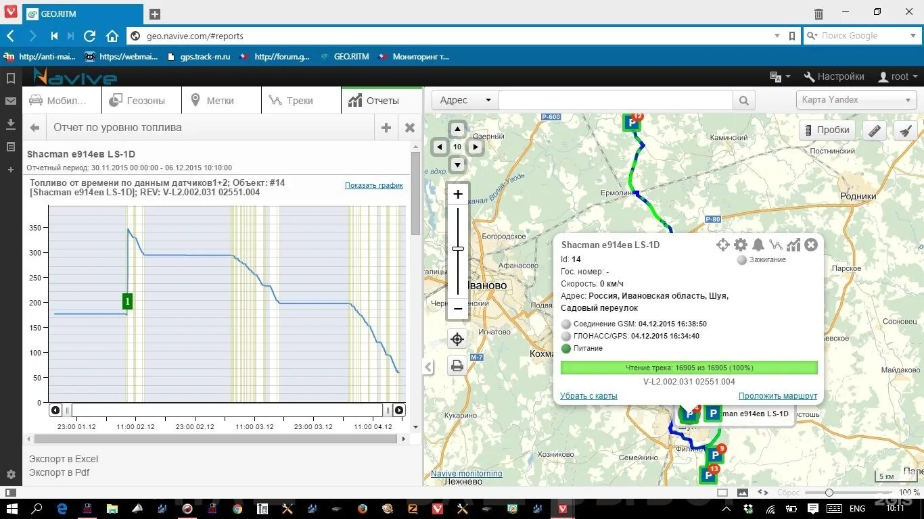The image size is (924, 519).
Task: Open the bookmark icon in the left sidebar
Action: 11,78
